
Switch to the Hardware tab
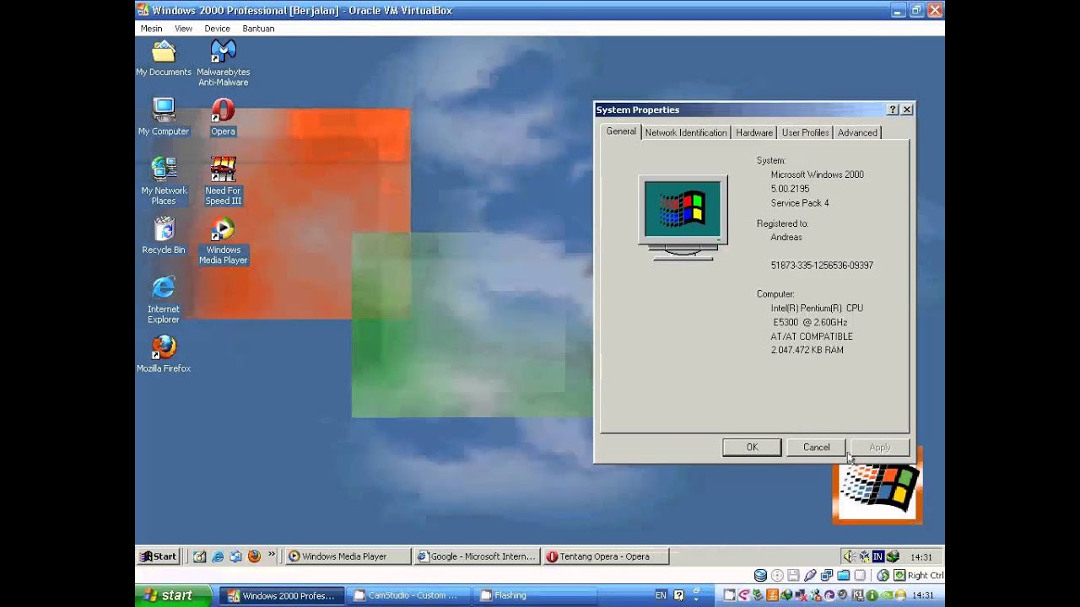click(x=754, y=132)
